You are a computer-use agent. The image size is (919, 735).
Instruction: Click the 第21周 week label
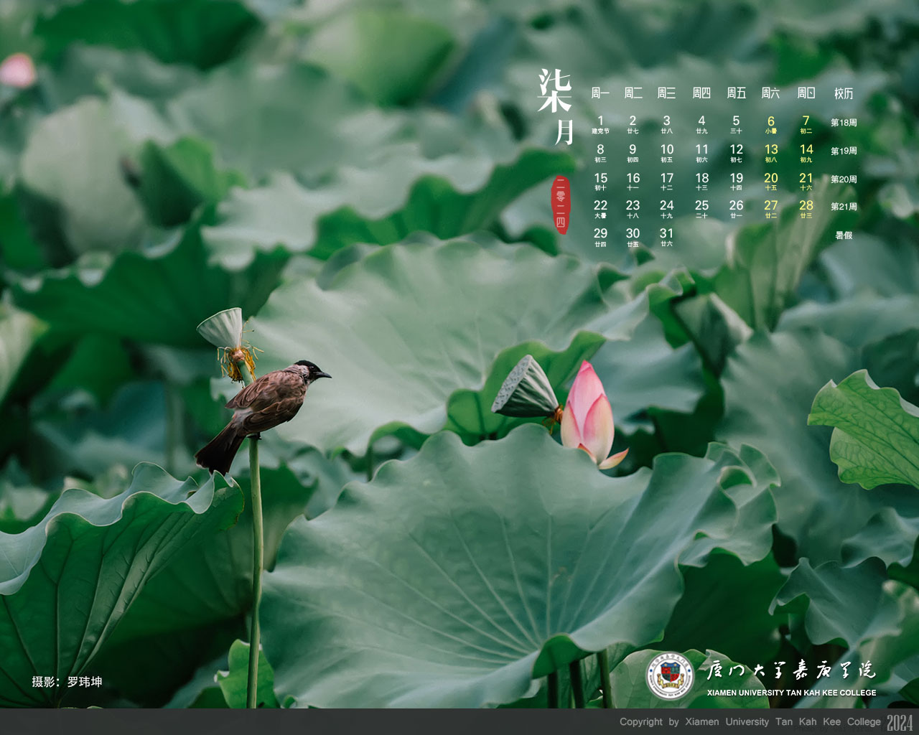click(844, 207)
